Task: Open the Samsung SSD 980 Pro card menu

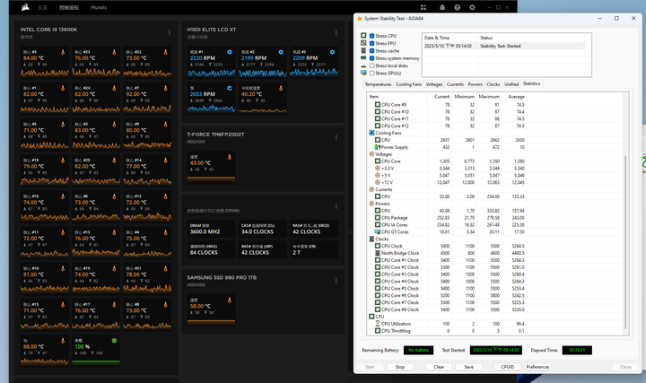Action: click(x=336, y=281)
